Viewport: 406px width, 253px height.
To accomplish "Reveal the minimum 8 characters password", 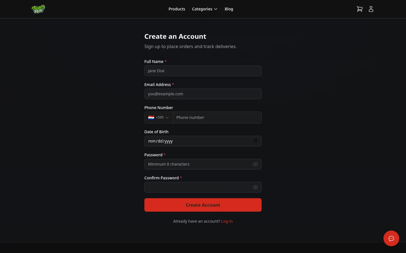I will point(255,164).
